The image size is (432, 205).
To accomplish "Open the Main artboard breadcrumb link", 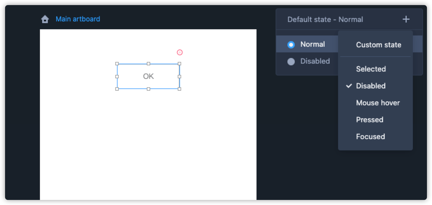I will pos(78,19).
